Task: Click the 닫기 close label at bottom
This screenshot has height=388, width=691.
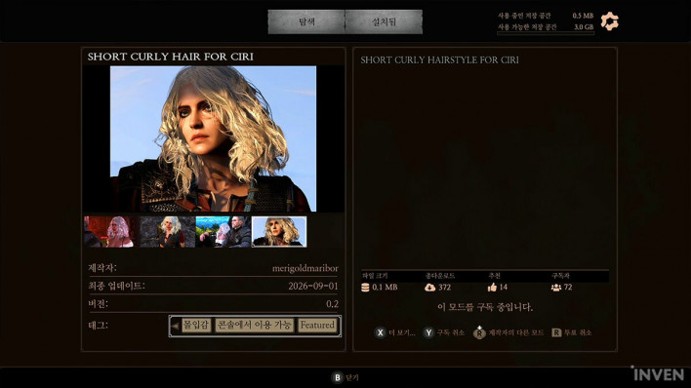Action: 352,377
